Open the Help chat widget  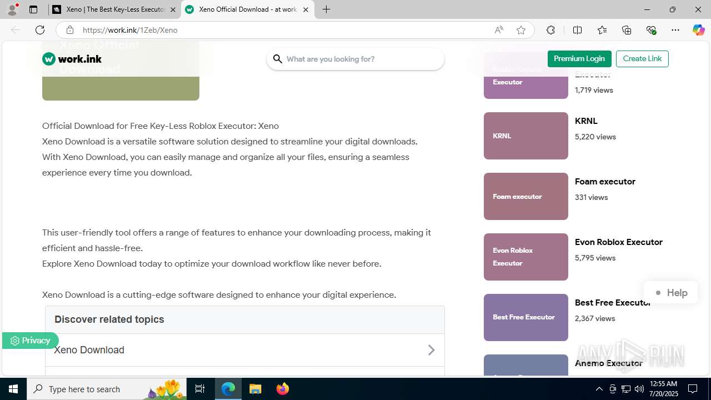point(671,293)
